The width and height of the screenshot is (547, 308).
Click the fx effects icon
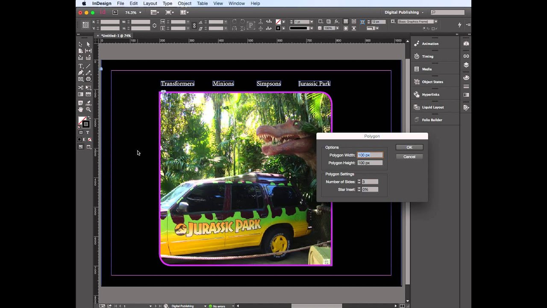pos(336,21)
